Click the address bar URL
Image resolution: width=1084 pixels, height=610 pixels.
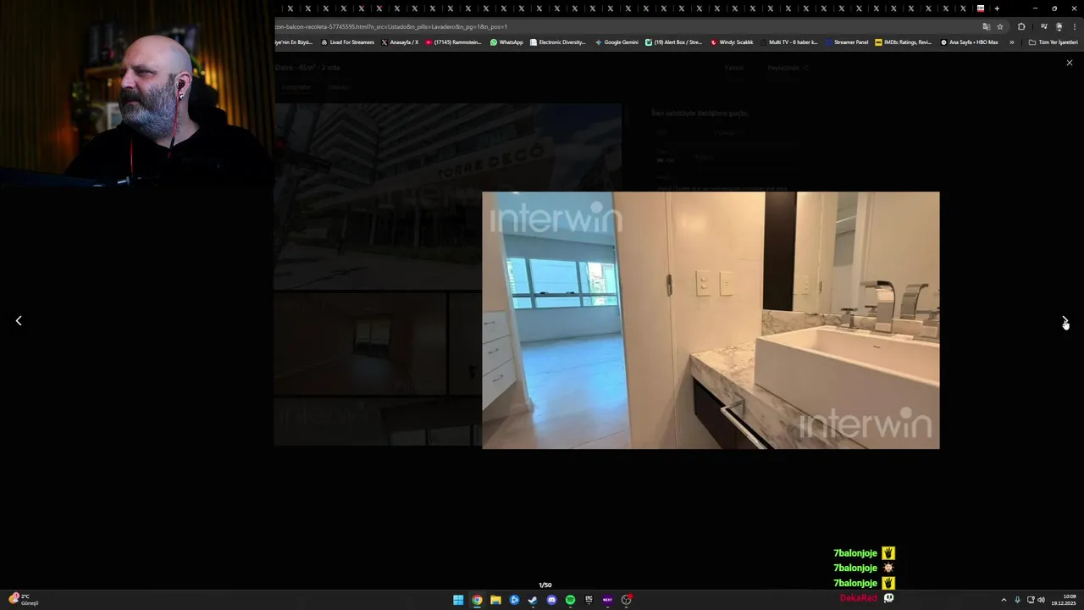[390, 26]
